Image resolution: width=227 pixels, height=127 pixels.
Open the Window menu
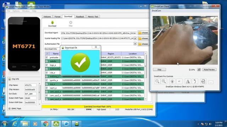pos(26,11)
